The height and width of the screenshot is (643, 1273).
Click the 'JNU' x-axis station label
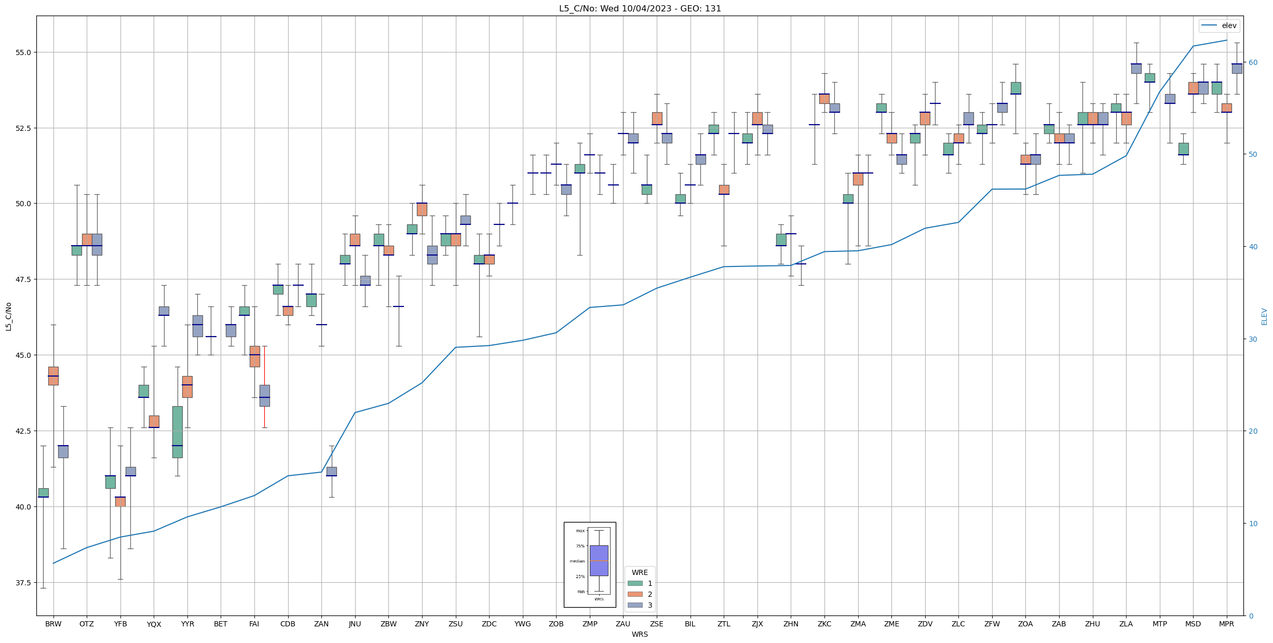point(355,624)
